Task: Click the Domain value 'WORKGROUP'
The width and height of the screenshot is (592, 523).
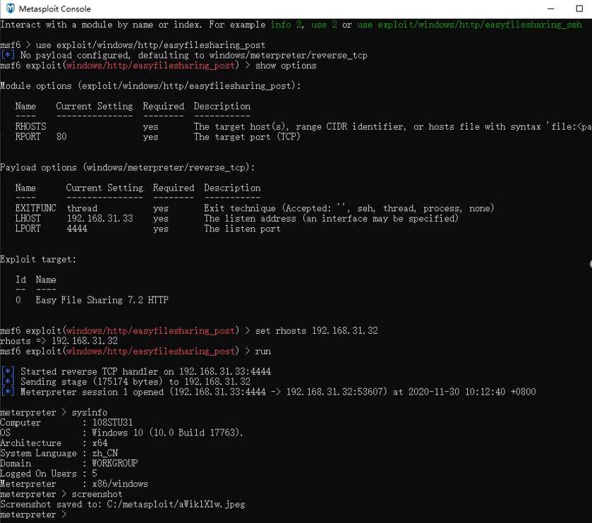Action: (x=115, y=463)
